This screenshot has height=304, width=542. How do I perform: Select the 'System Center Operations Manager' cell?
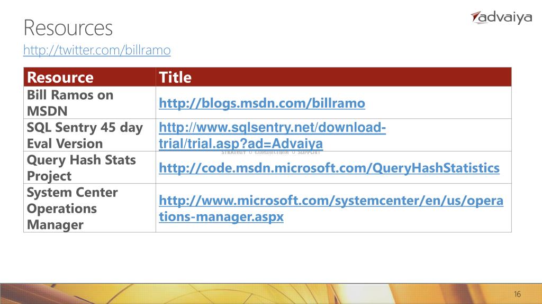click(x=89, y=208)
